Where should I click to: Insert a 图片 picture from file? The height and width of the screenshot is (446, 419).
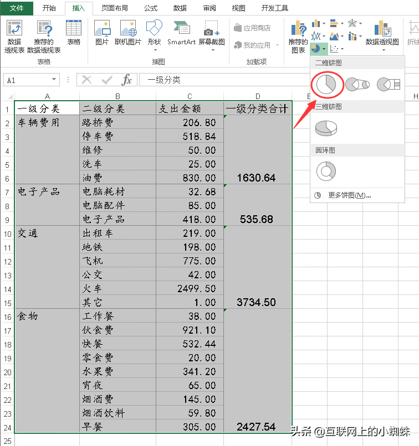tap(102, 33)
